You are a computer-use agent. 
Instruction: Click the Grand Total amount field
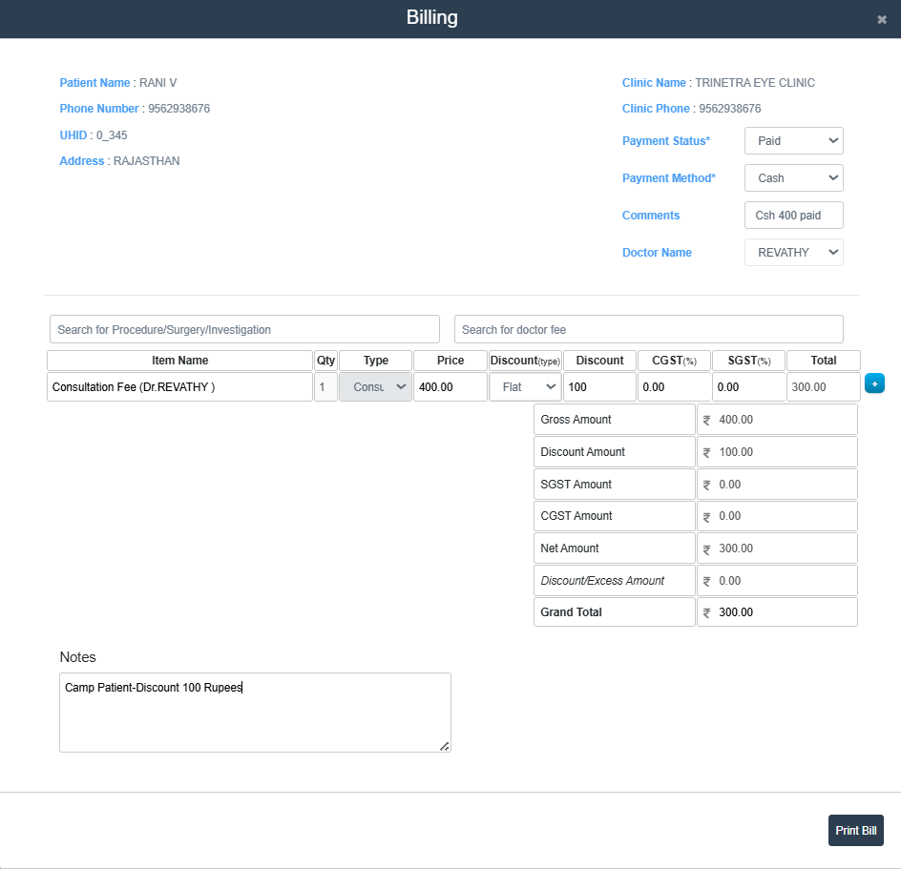tap(777, 612)
